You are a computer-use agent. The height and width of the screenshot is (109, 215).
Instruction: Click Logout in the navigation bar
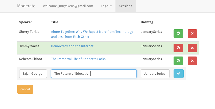point(106,6)
